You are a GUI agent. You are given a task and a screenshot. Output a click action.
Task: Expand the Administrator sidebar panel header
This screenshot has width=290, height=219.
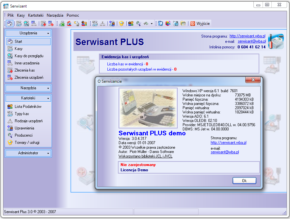(x=28, y=153)
